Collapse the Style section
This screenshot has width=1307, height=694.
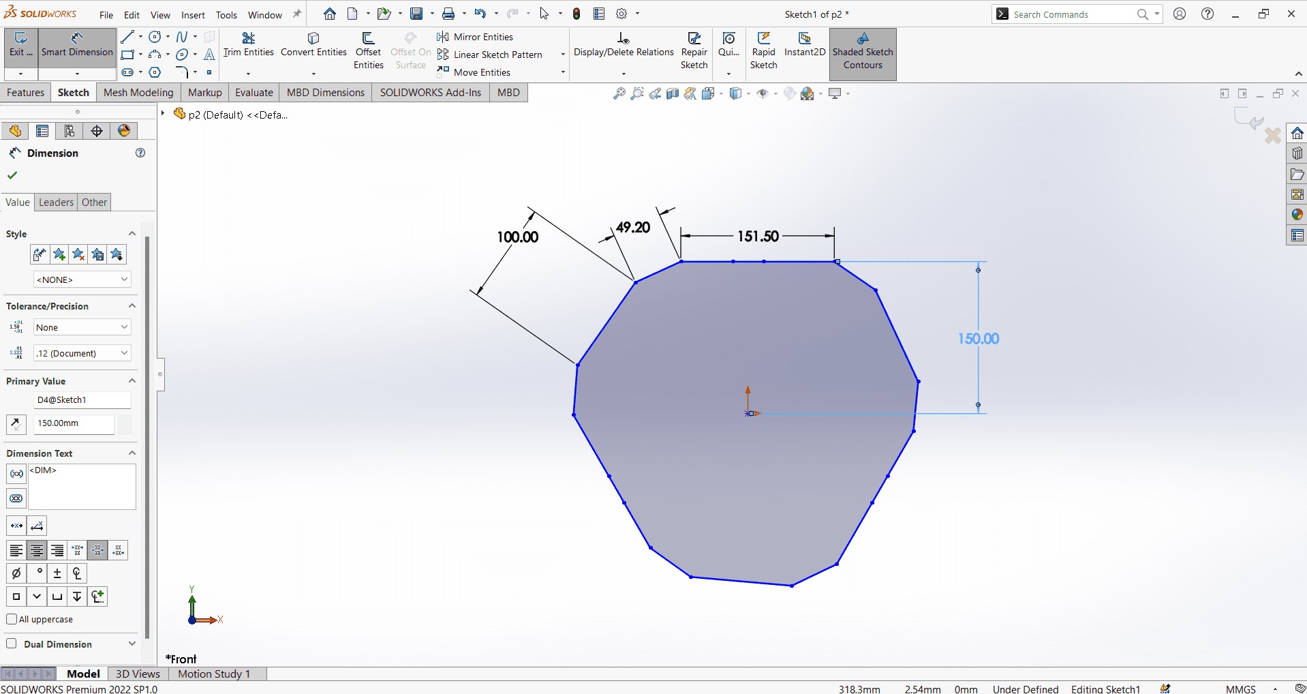click(x=132, y=234)
